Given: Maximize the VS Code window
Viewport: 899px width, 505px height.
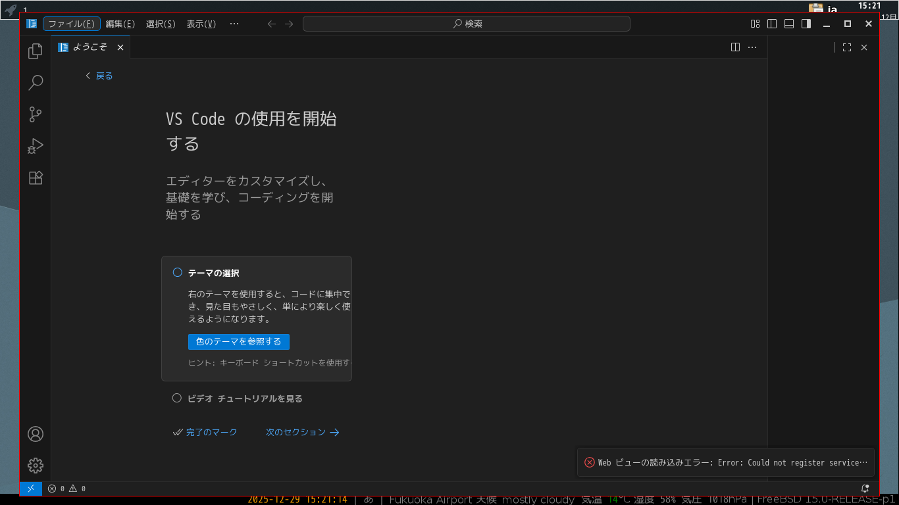Looking at the screenshot, I should pos(848,24).
